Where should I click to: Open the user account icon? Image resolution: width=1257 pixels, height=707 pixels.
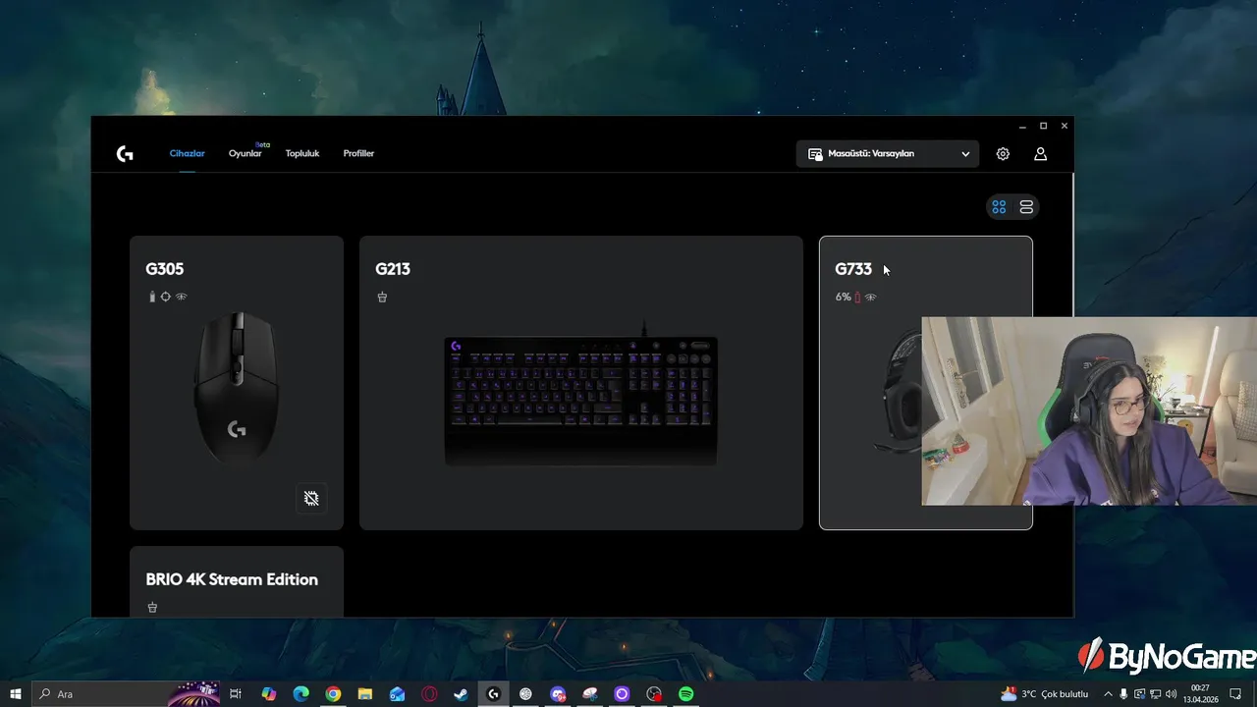coord(1040,154)
